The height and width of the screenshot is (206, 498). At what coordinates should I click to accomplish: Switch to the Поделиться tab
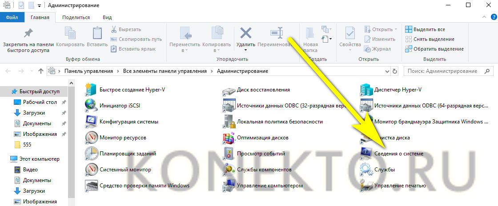(76, 17)
